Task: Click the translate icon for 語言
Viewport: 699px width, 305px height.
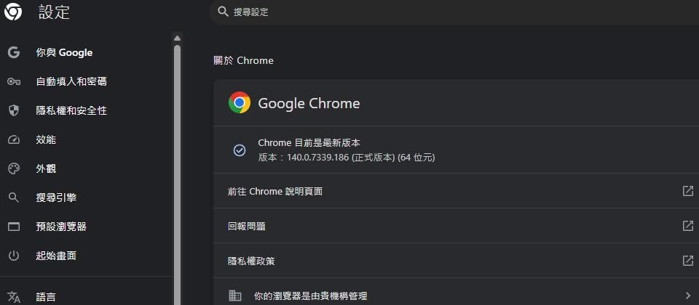Action: [x=13, y=297]
